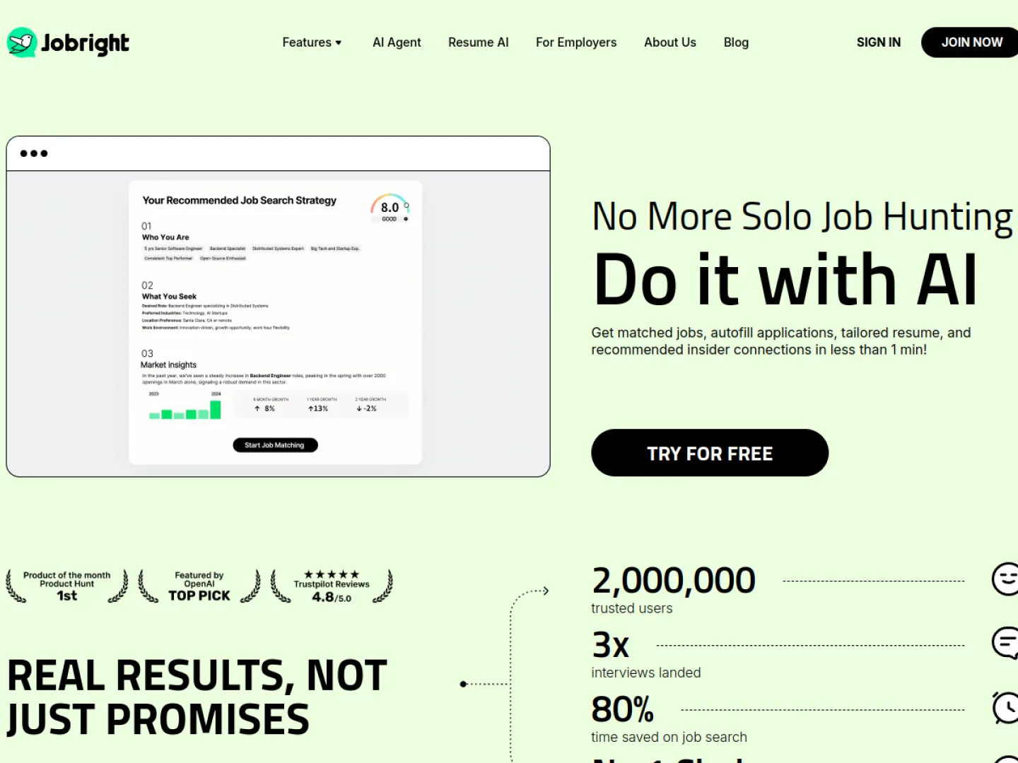This screenshot has height=763, width=1018.
Task: Click the 'Market insights' section title
Action: click(x=168, y=365)
